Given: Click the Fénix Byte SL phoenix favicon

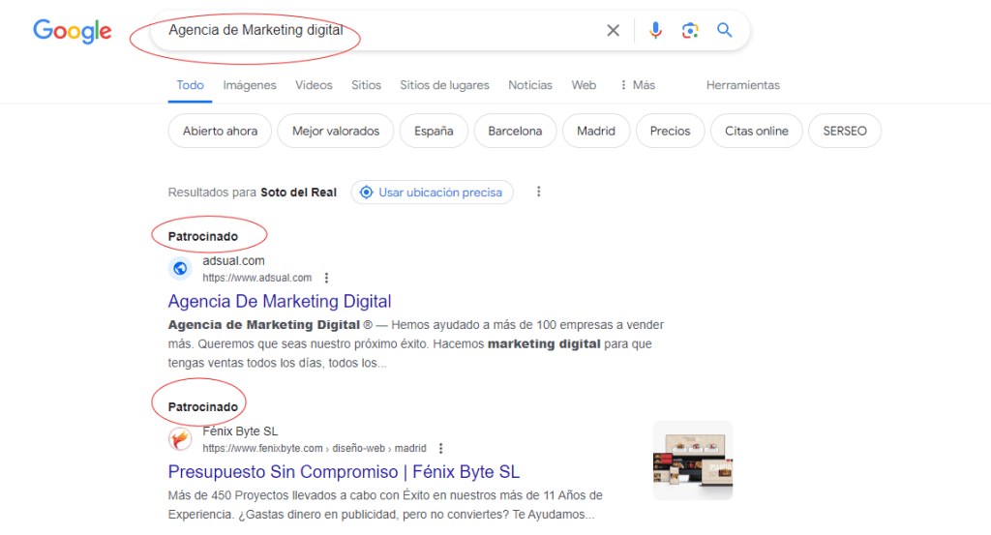Looking at the screenshot, I should click(x=180, y=439).
